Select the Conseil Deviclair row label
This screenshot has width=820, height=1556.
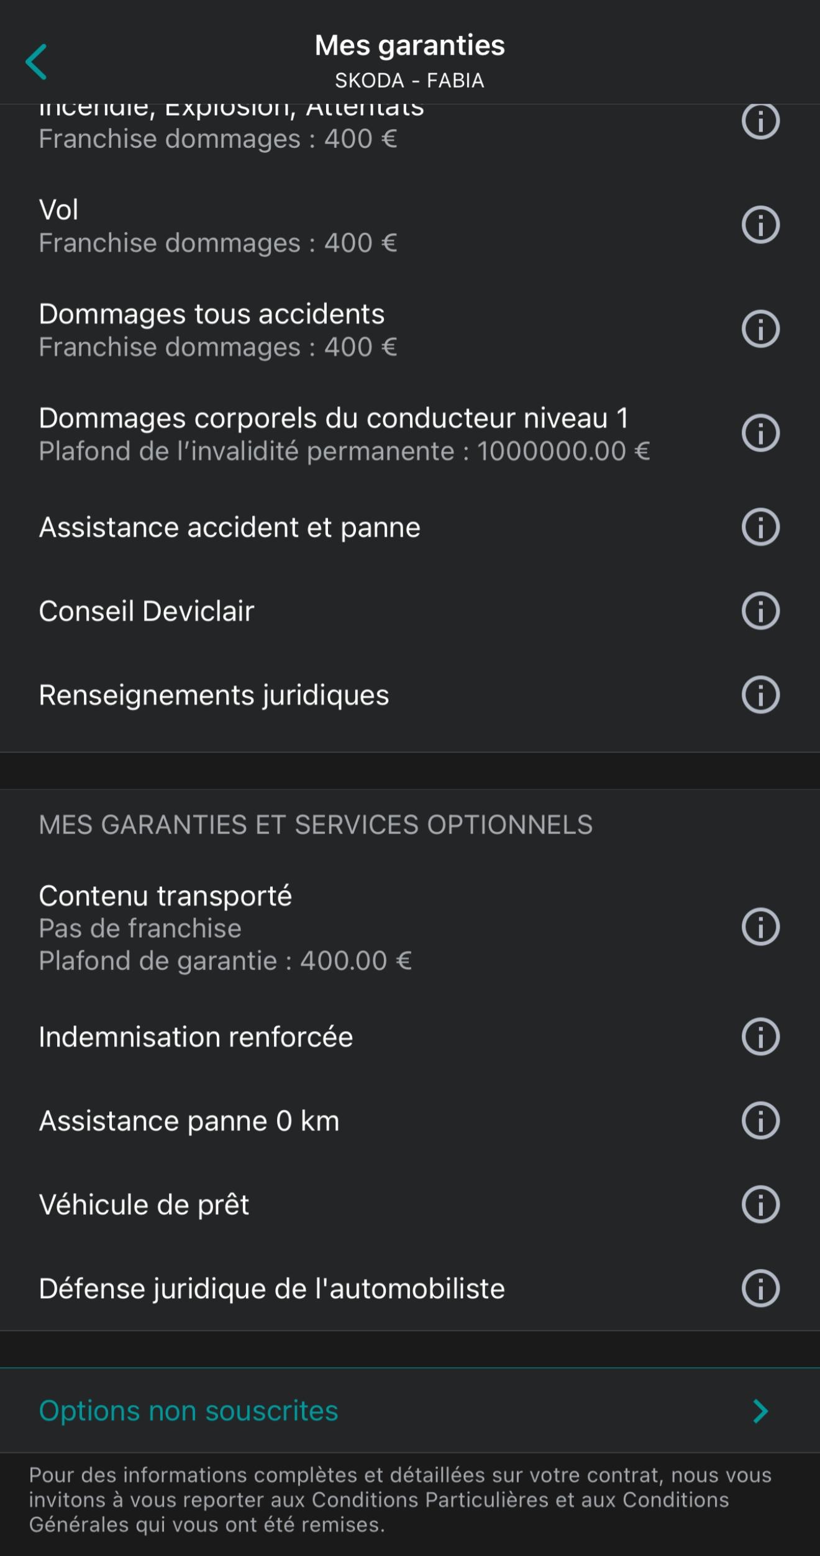click(147, 611)
